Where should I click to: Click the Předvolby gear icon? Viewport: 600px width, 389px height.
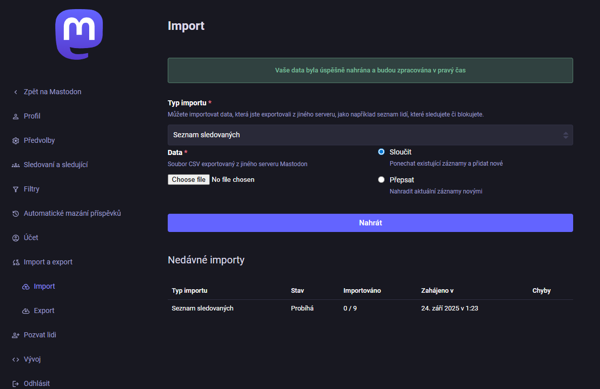pyautogui.click(x=15, y=141)
